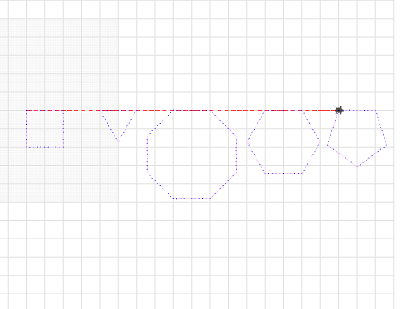Click the red dashed line's left starting point
This screenshot has width=413, height=309.
[x=26, y=110]
